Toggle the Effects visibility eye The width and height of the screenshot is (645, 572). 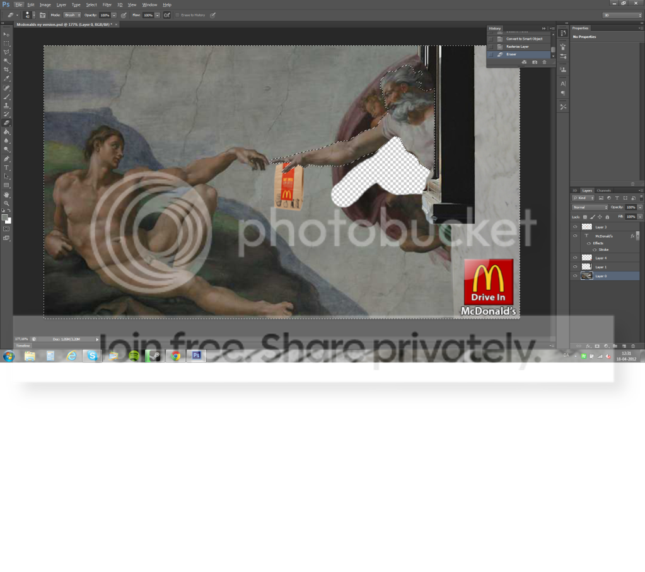[589, 243]
